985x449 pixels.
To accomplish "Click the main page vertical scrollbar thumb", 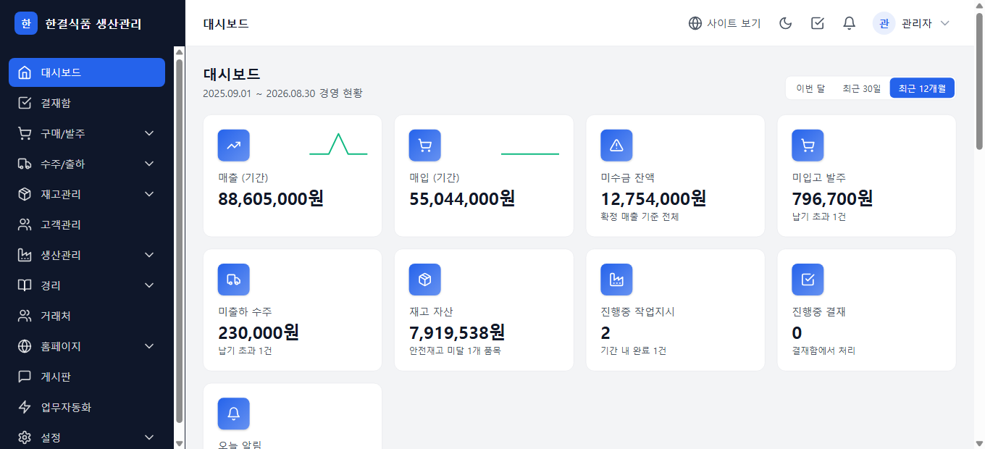I will (x=979, y=80).
